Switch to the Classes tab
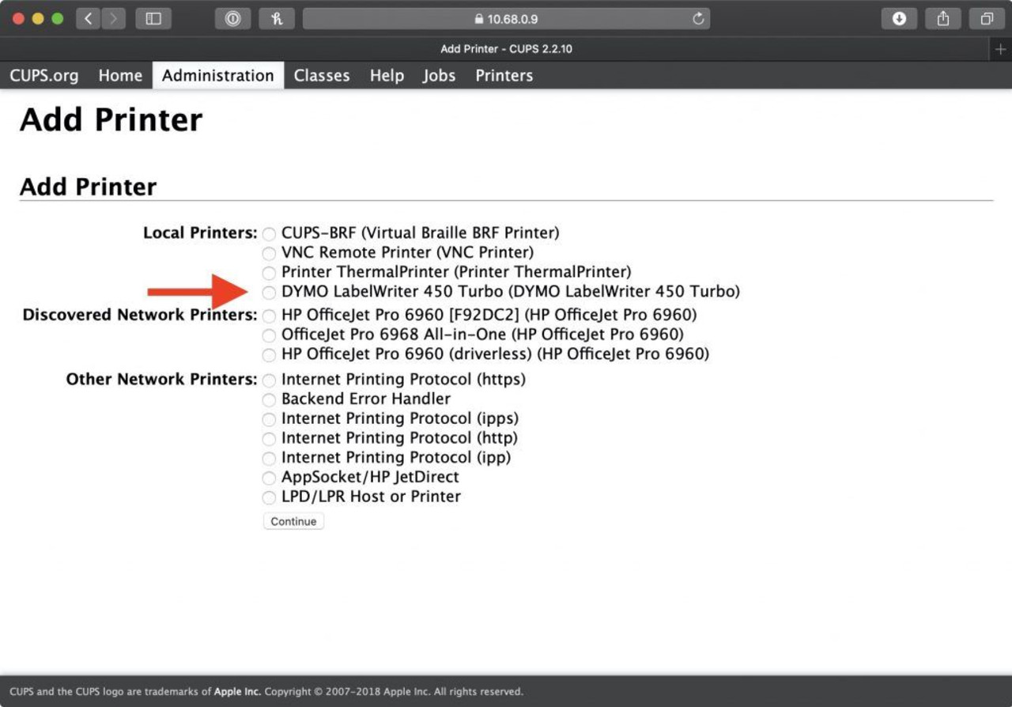The width and height of the screenshot is (1012, 707). point(322,76)
